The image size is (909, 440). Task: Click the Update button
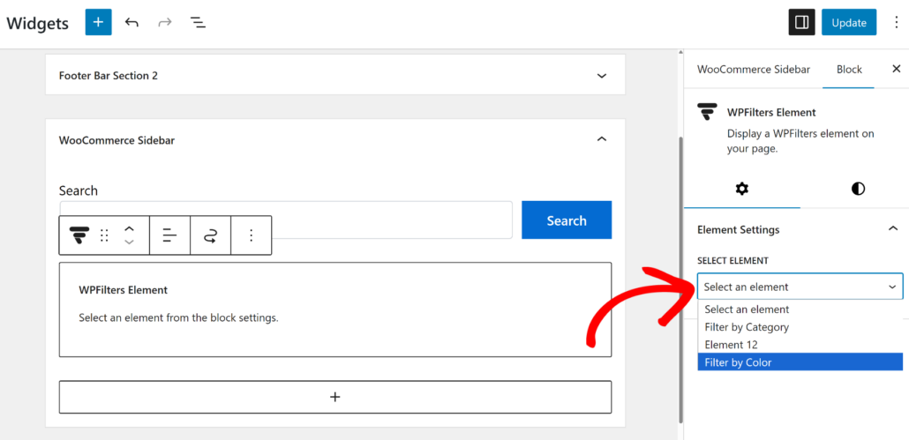[849, 23]
